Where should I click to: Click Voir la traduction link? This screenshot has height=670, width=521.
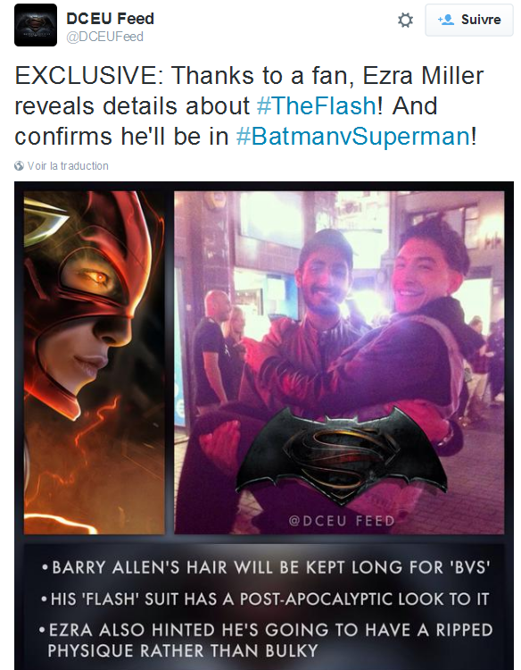pos(68,166)
